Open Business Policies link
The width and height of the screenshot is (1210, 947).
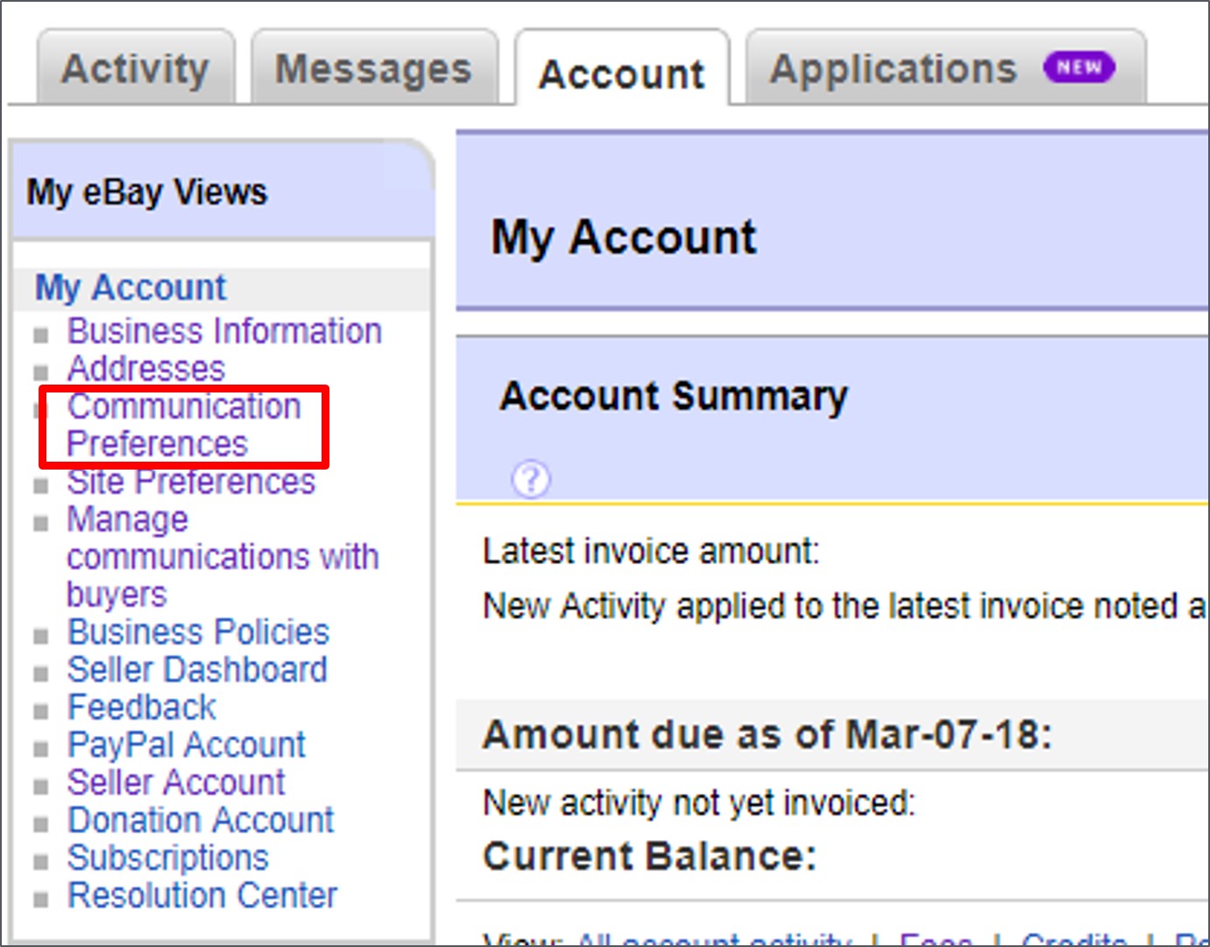(198, 632)
